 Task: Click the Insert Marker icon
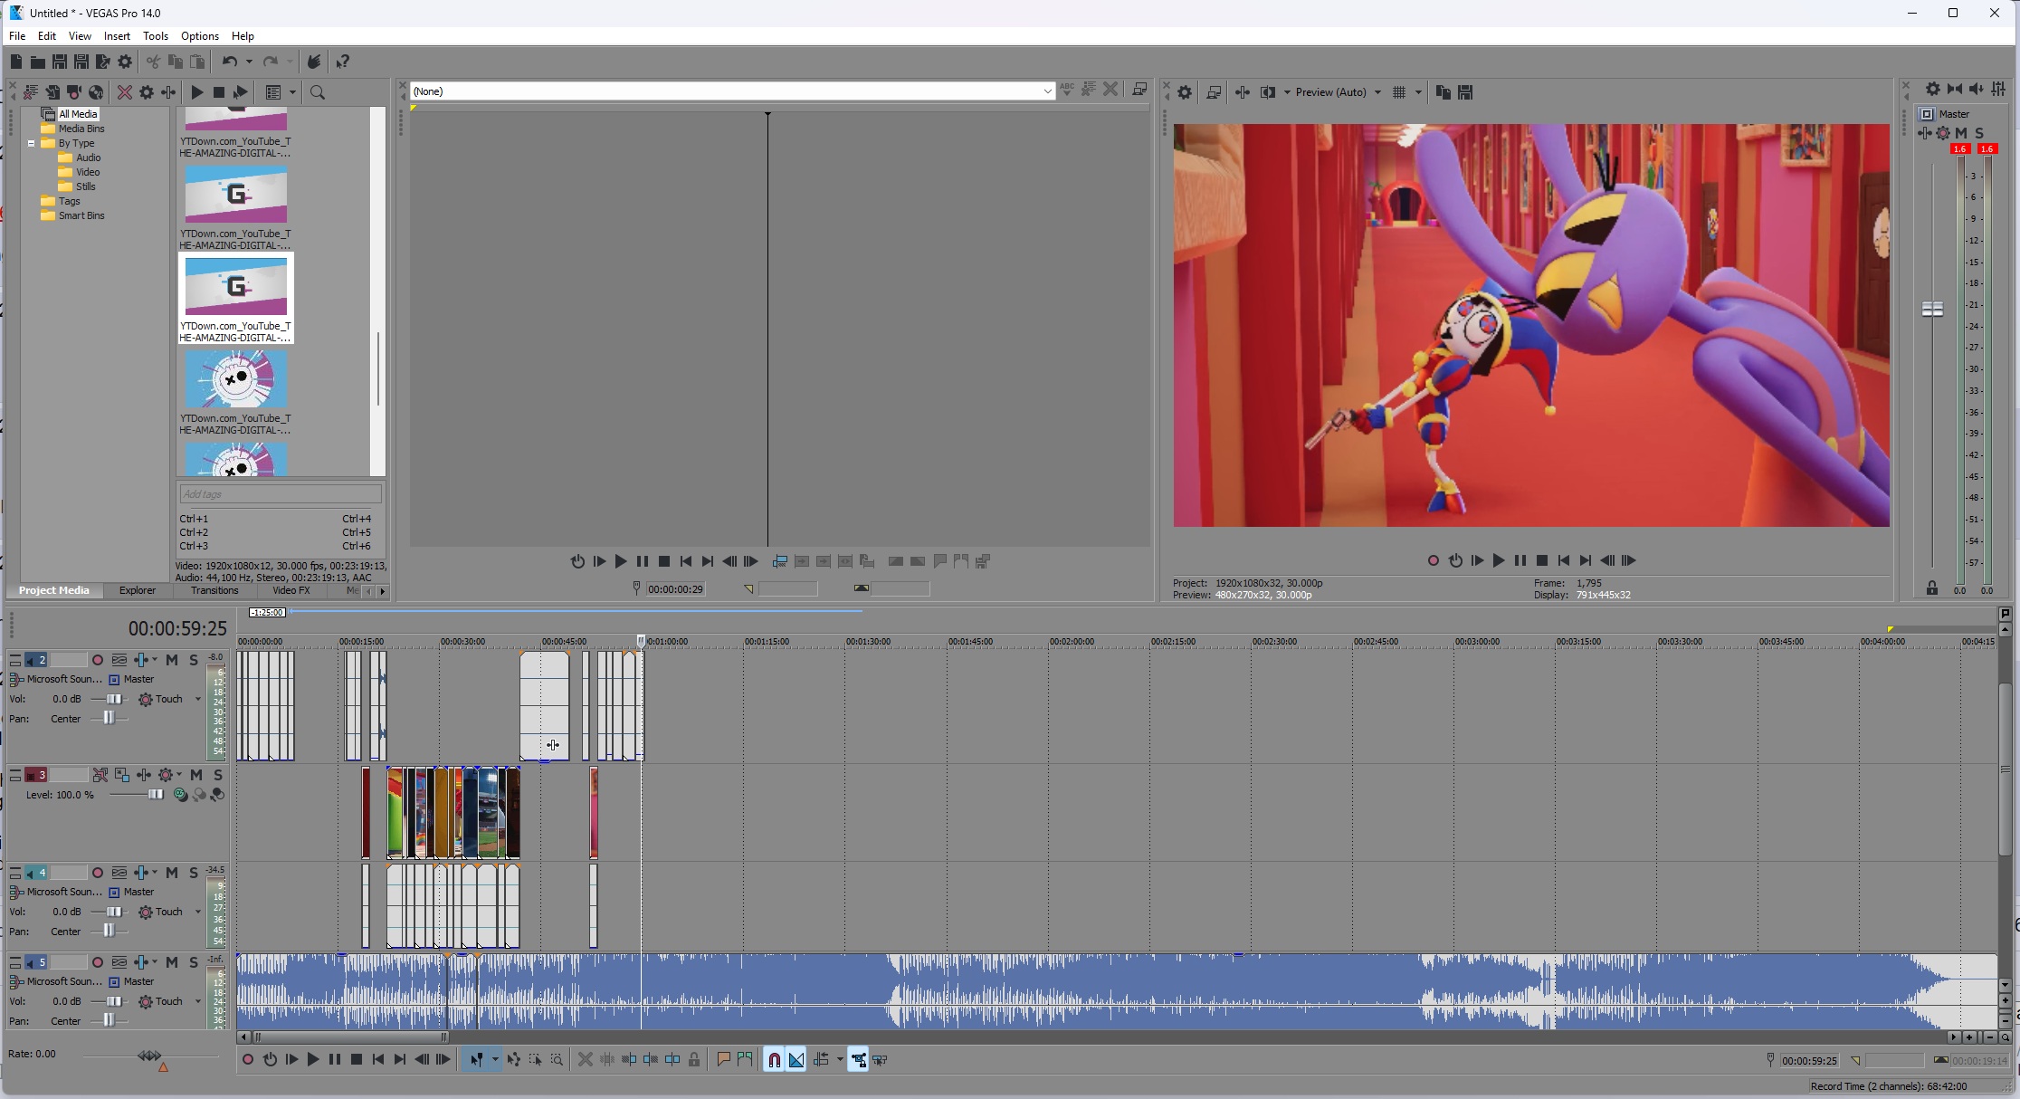(723, 1060)
